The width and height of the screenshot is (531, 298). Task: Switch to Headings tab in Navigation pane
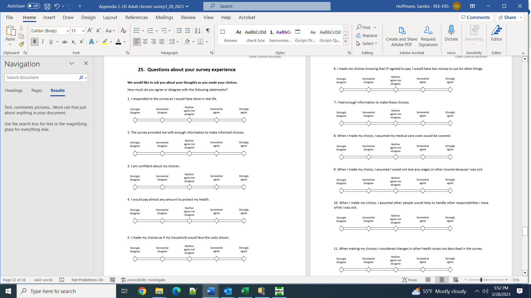click(x=14, y=91)
